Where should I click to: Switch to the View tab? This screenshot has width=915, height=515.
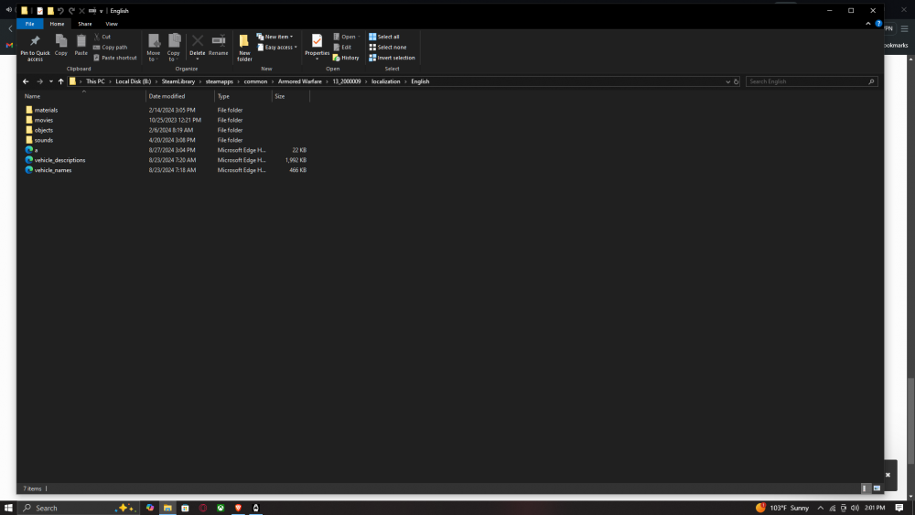[x=112, y=24]
